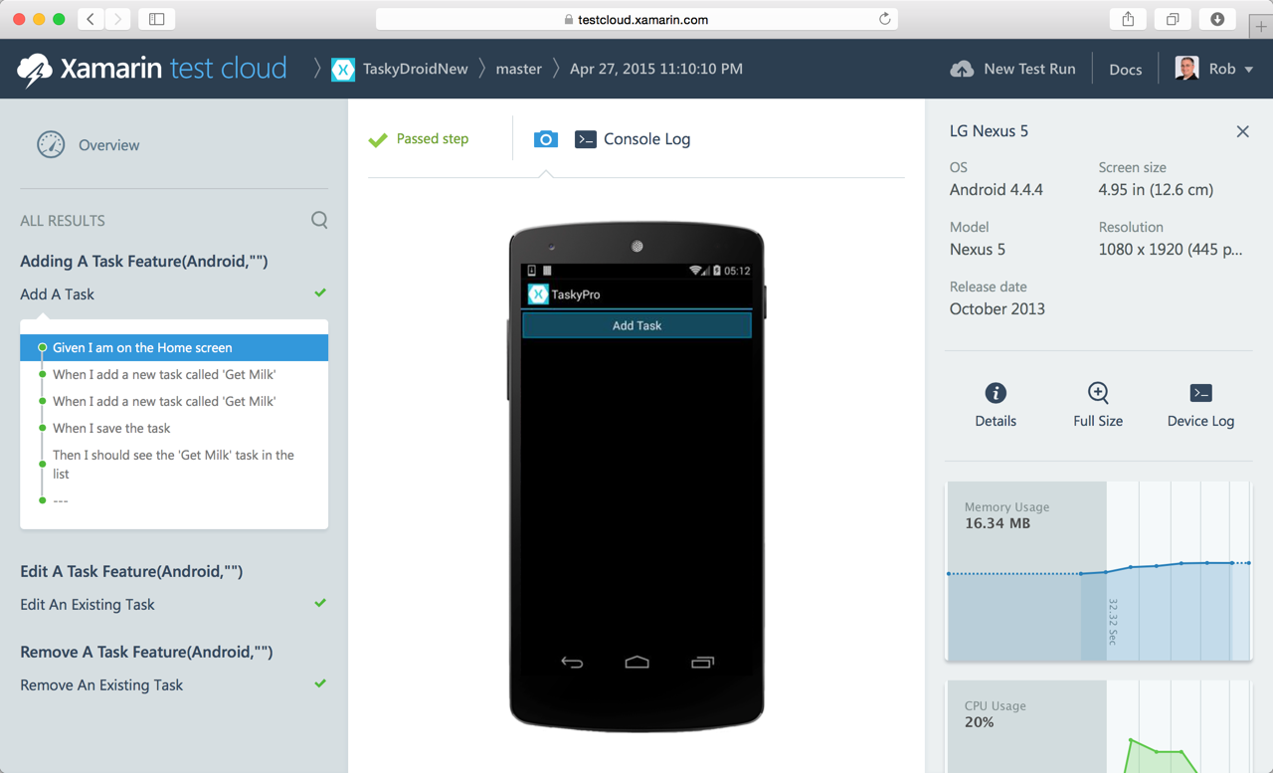Open Edit An Existing Task test
Viewport: 1273px width, 773px height.
(88, 605)
